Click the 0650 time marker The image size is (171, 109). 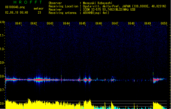pyautogui.click(x=164, y=23)
